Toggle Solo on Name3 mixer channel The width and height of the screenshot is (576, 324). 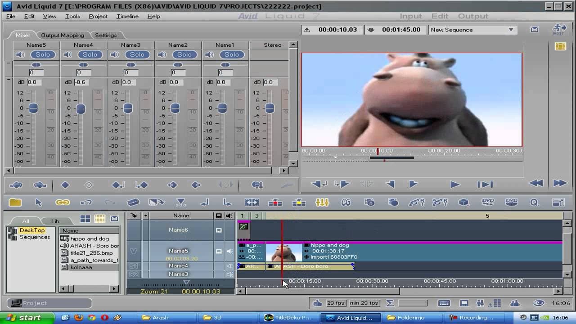[137, 54]
